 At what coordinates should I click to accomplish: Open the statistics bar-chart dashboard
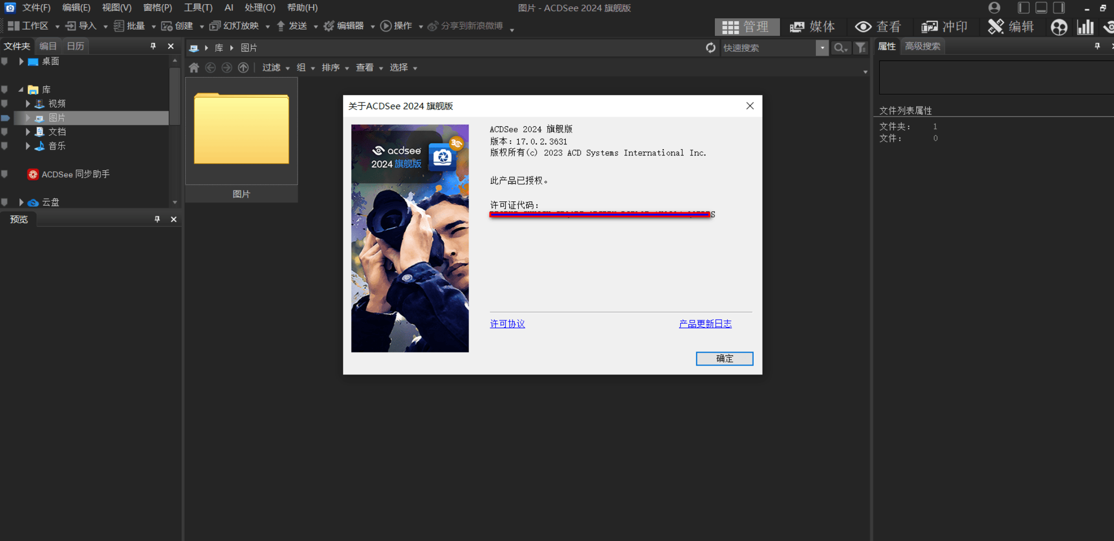point(1086,27)
